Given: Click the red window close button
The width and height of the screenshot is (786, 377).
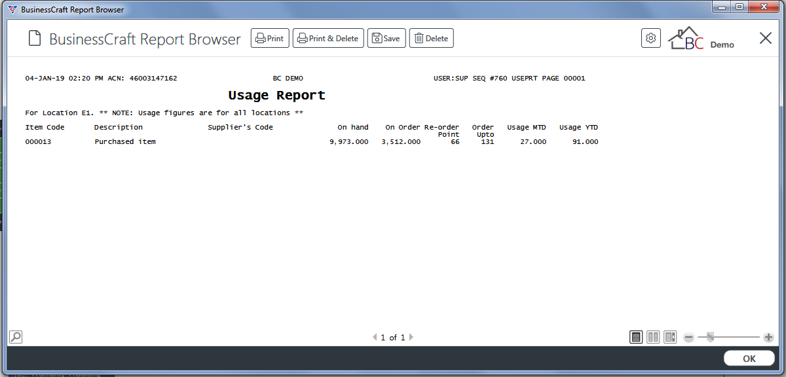Looking at the screenshot, I should pyautogui.click(x=763, y=7).
